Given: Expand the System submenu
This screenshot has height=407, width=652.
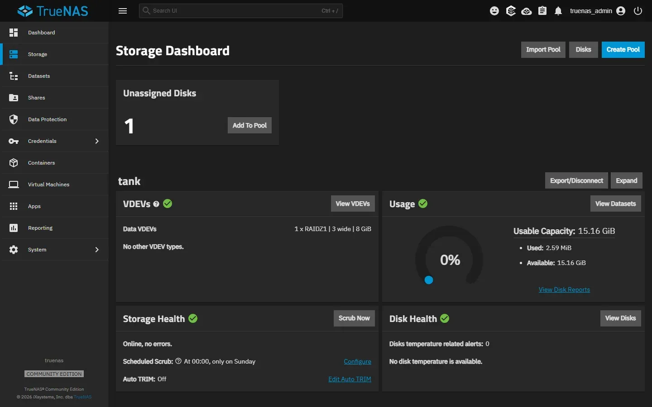Looking at the screenshot, I should (97, 250).
